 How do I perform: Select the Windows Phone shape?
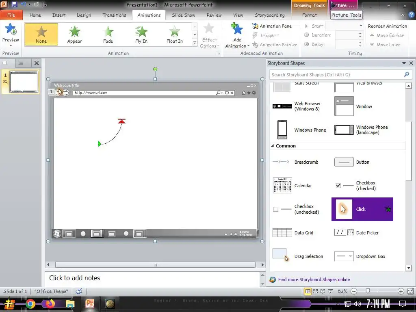point(300,130)
